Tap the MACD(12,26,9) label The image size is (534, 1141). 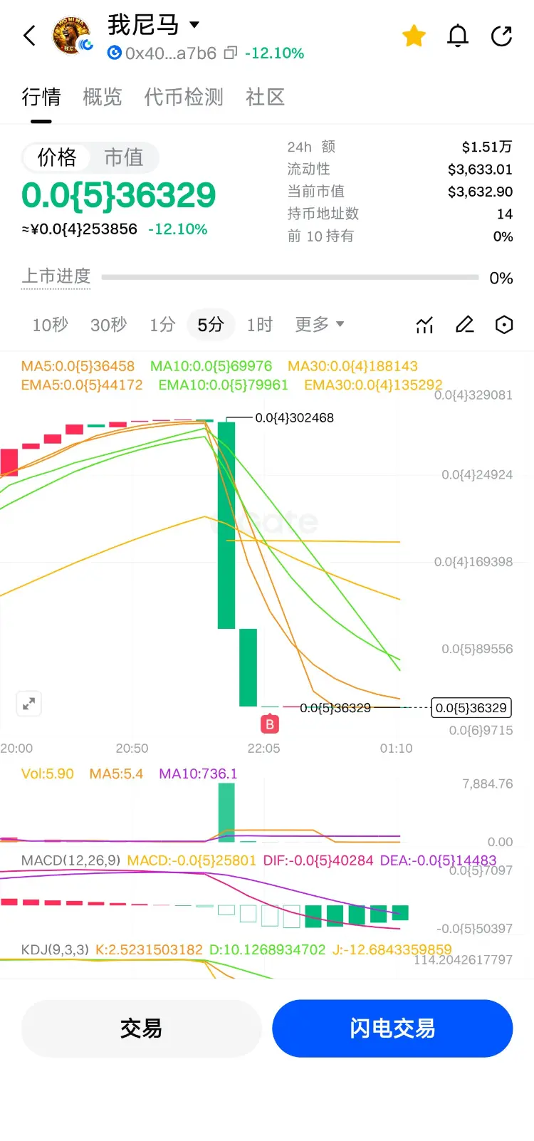70,860
